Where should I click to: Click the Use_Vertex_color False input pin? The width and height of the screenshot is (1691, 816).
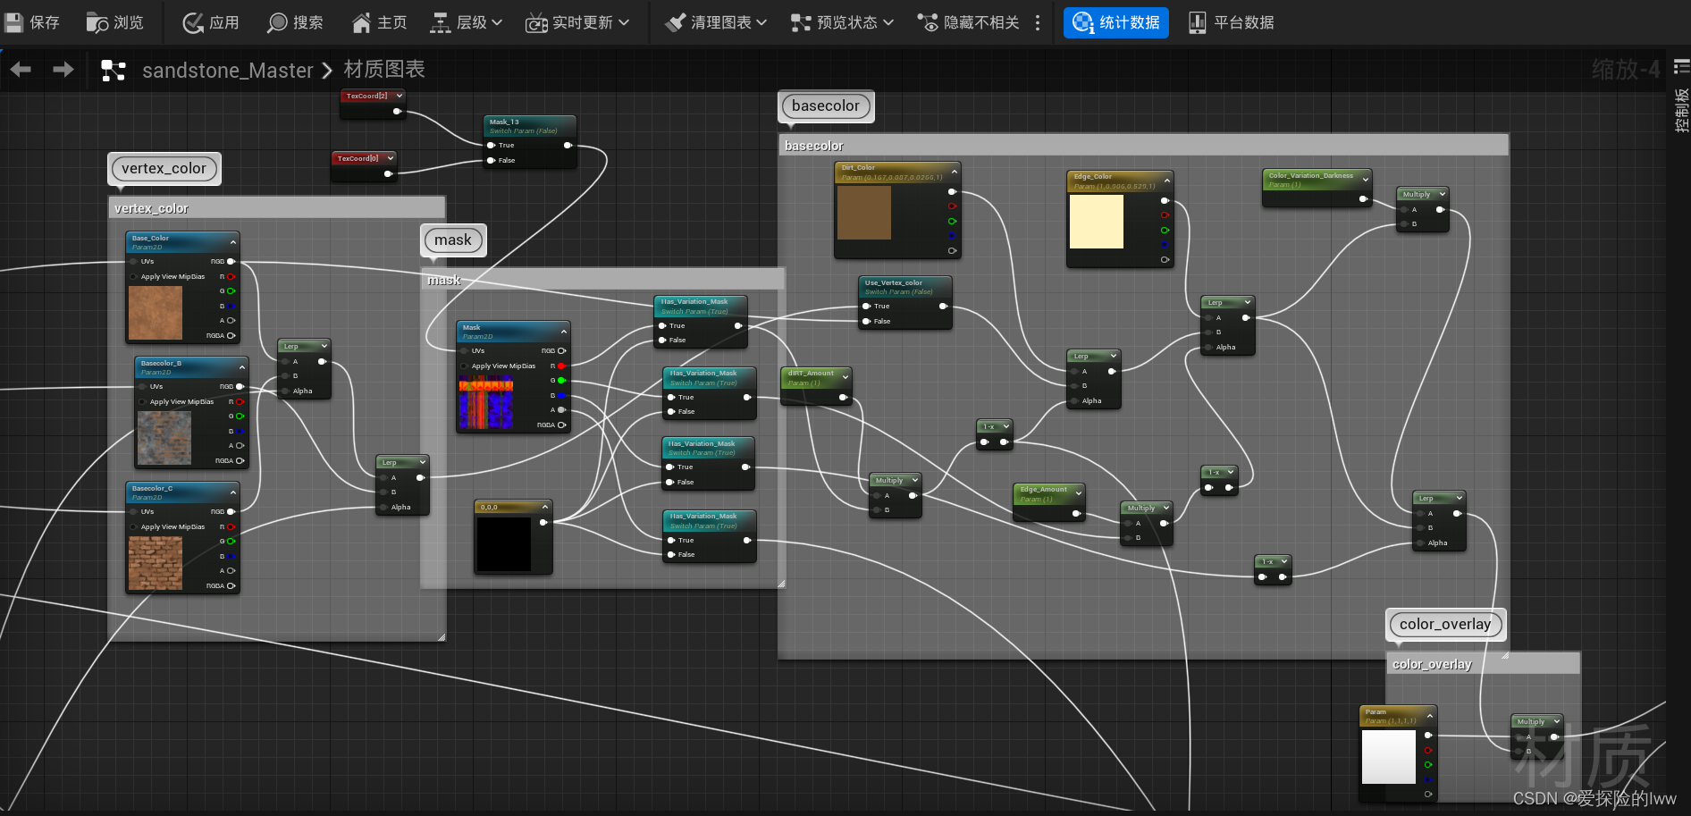(866, 321)
